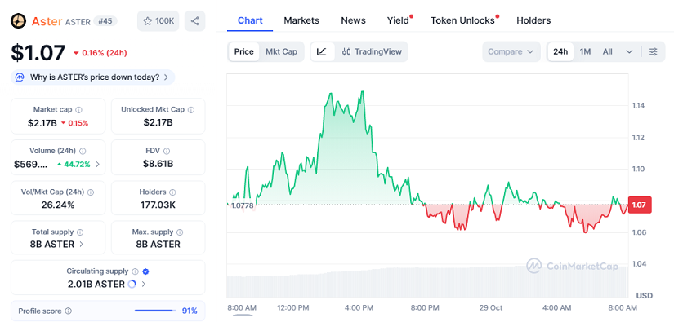Click info icon next to Total supply

[80, 232]
